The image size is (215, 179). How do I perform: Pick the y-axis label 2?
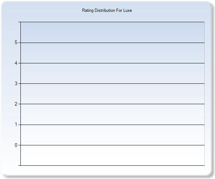[16, 104]
